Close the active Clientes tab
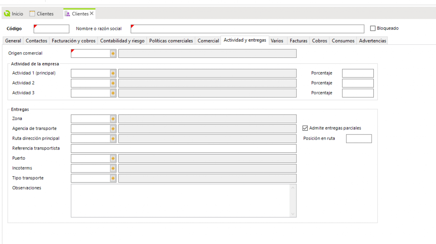436x244 pixels. tap(92, 13)
